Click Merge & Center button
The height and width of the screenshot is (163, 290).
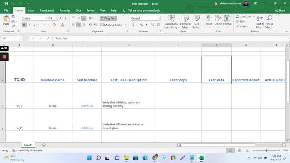pos(112,25)
